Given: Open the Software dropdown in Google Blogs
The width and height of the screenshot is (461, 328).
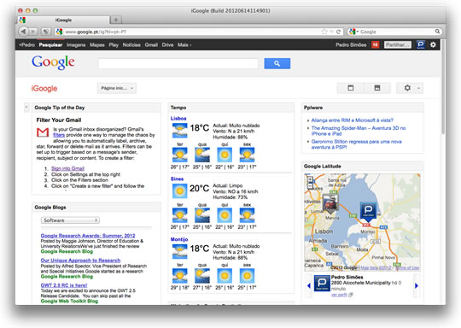Looking at the screenshot, I should click(x=70, y=220).
